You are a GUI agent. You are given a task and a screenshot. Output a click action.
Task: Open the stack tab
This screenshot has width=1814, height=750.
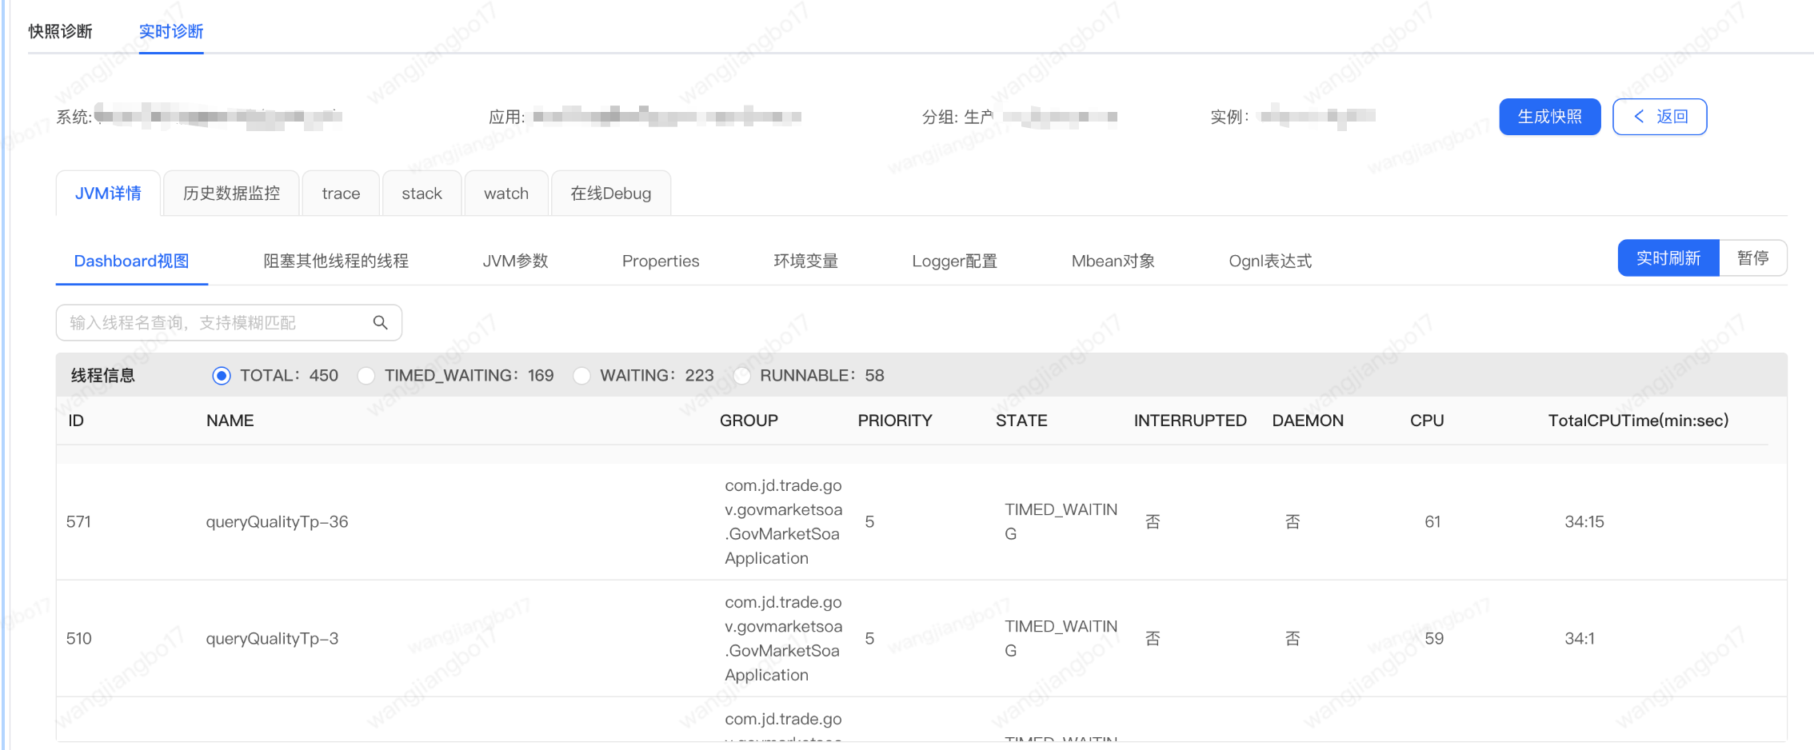click(422, 193)
